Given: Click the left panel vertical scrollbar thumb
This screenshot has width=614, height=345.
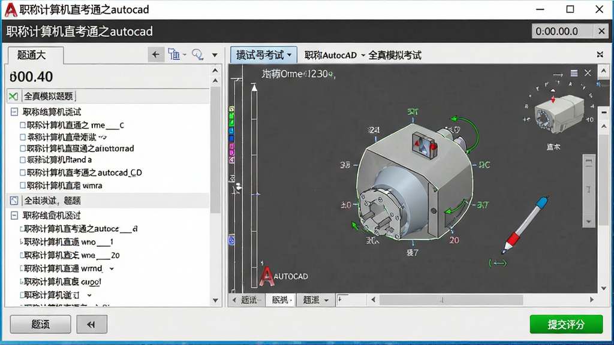Looking at the screenshot, I should click(215, 150).
